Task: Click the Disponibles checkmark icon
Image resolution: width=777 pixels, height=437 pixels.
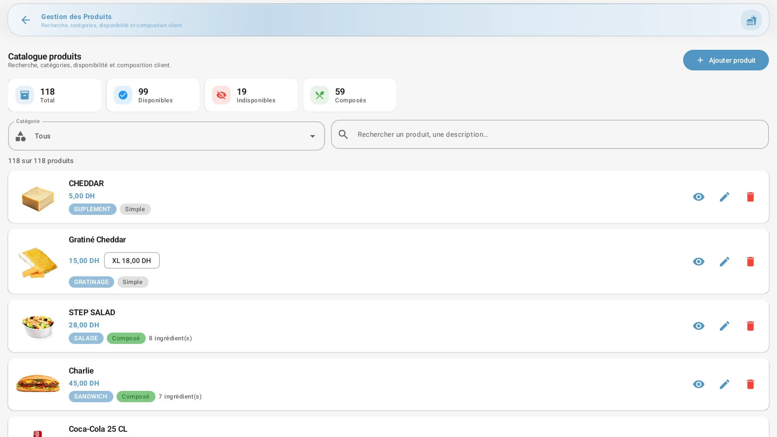Action: coord(123,95)
